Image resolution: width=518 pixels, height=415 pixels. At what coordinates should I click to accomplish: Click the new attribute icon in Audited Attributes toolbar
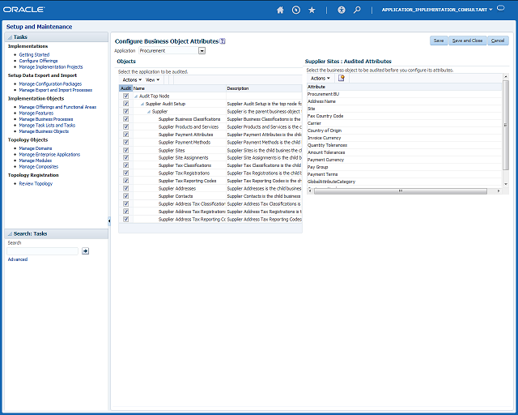coord(342,78)
